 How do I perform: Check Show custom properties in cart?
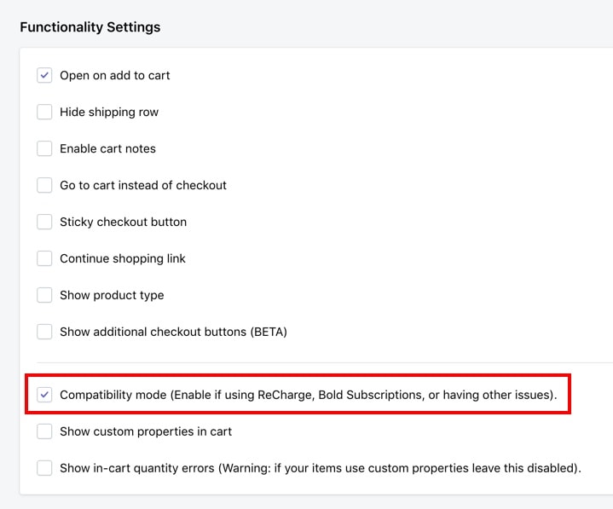pyautogui.click(x=44, y=431)
